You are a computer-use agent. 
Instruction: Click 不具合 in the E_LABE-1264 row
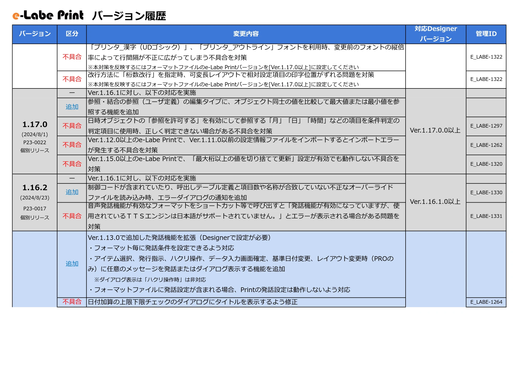[72, 302]
